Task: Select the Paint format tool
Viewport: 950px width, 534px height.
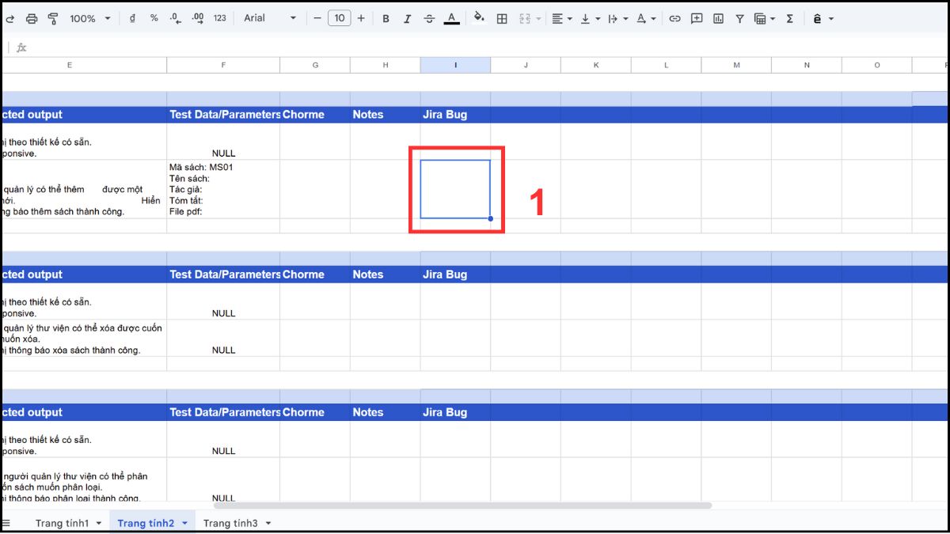Action: click(52, 17)
